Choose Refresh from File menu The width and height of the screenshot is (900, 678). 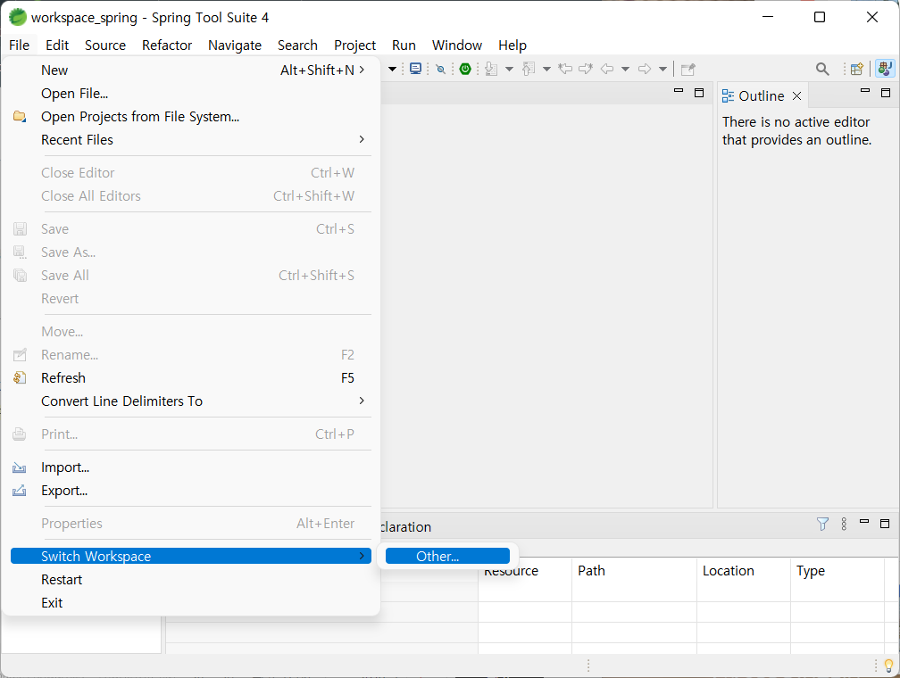point(190,378)
